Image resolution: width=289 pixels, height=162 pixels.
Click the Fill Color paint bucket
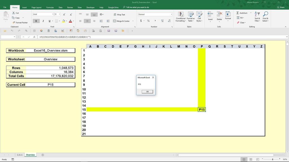coord(64,21)
